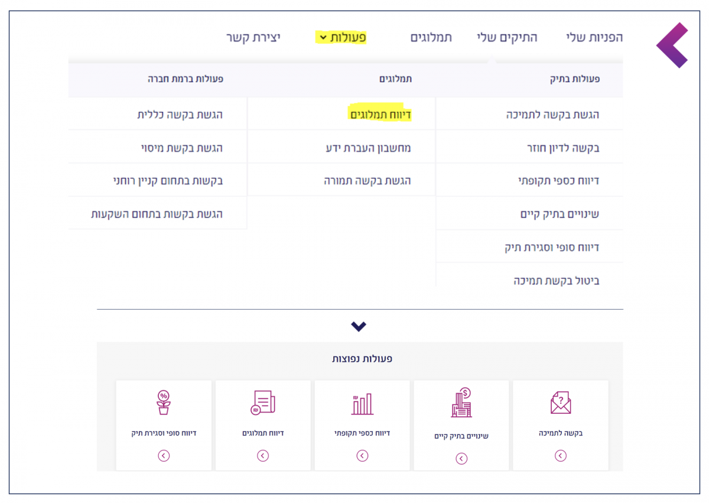Image resolution: width=709 pixels, height=503 pixels.
Task: Click the circle arrow under דיווח תמלוגים card
Action: tap(263, 456)
